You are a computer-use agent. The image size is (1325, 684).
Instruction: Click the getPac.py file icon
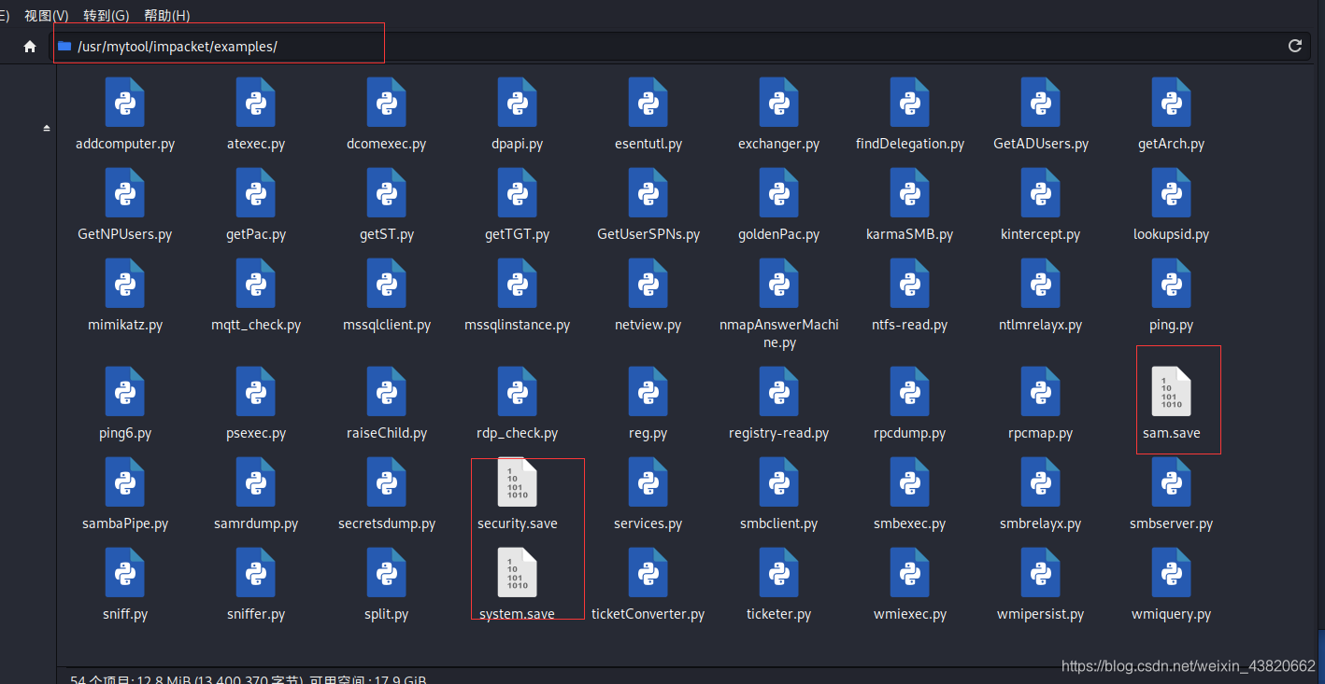click(256, 193)
